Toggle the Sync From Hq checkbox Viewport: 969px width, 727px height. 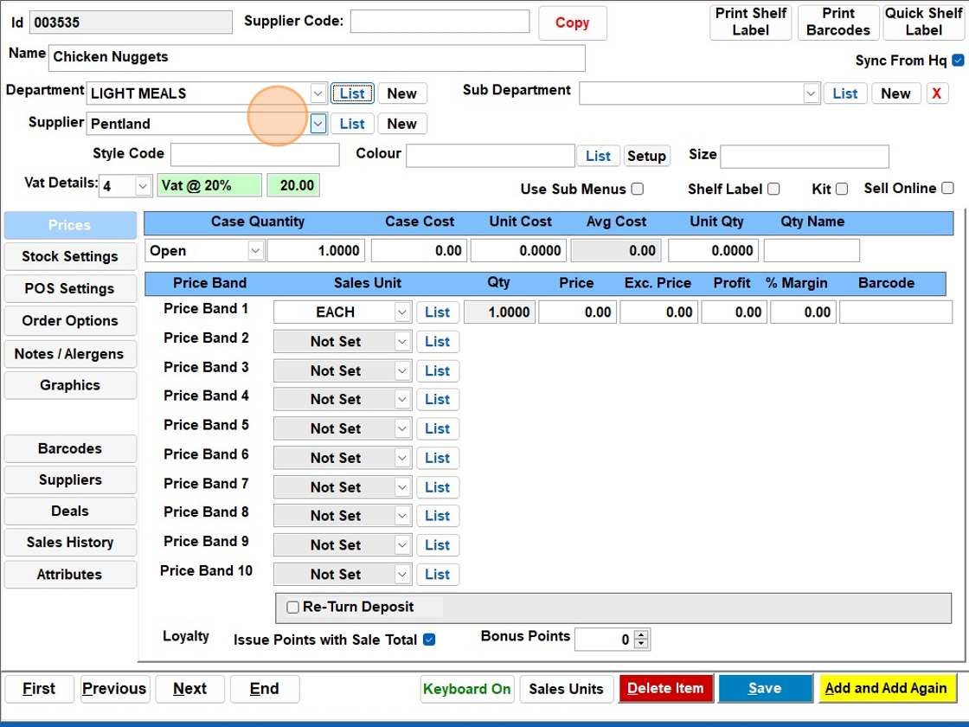[958, 60]
